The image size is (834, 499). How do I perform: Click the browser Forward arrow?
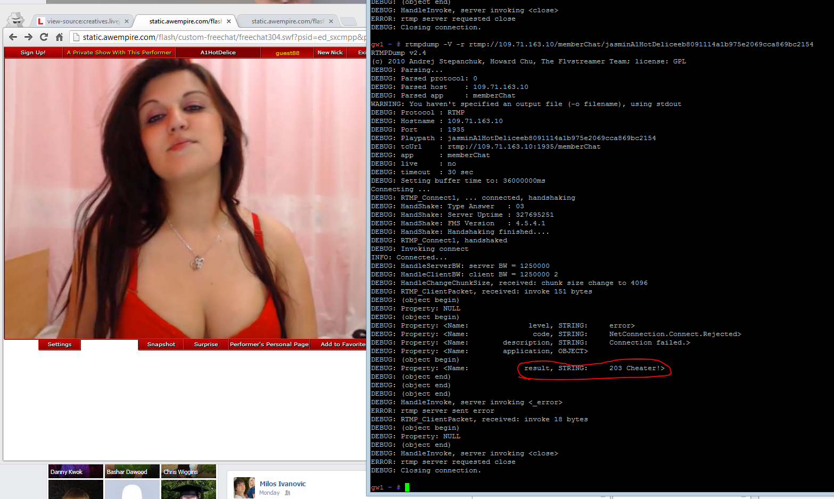click(x=29, y=37)
